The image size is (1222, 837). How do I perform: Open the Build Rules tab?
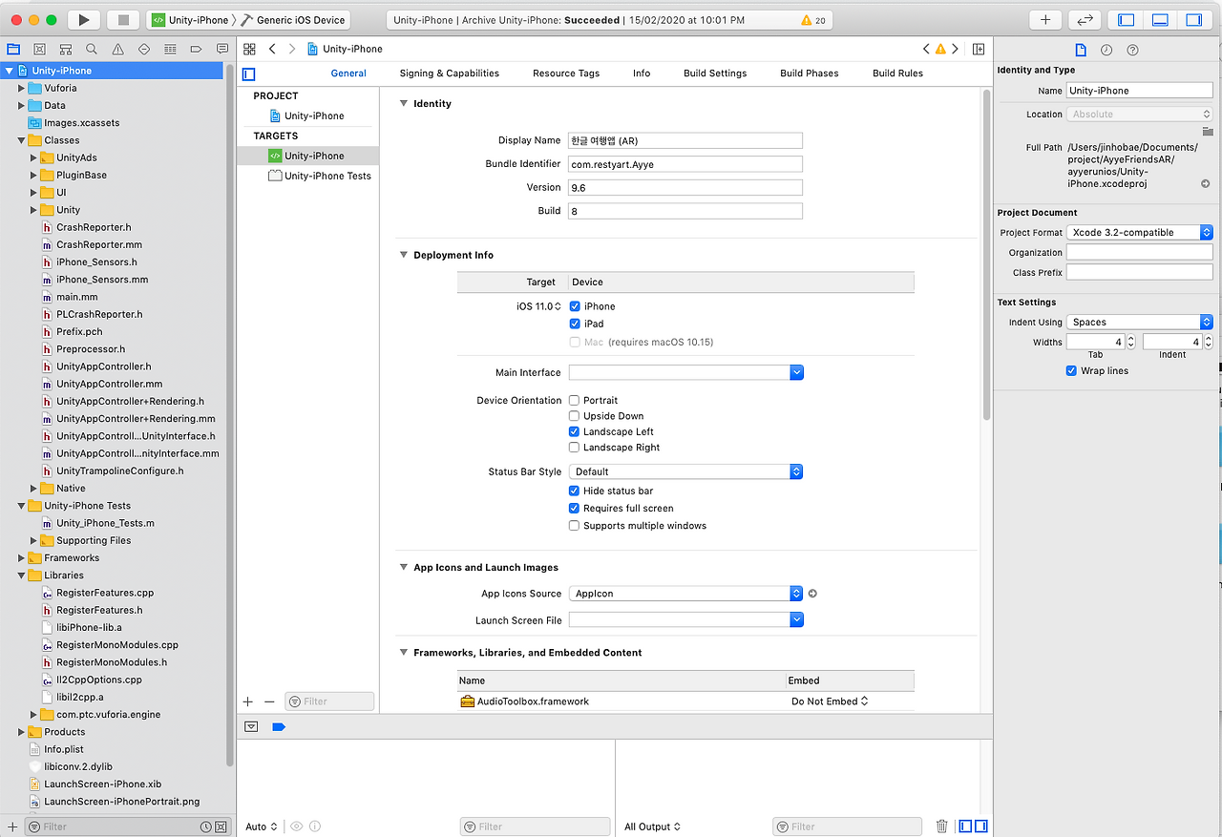pyautogui.click(x=897, y=73)
